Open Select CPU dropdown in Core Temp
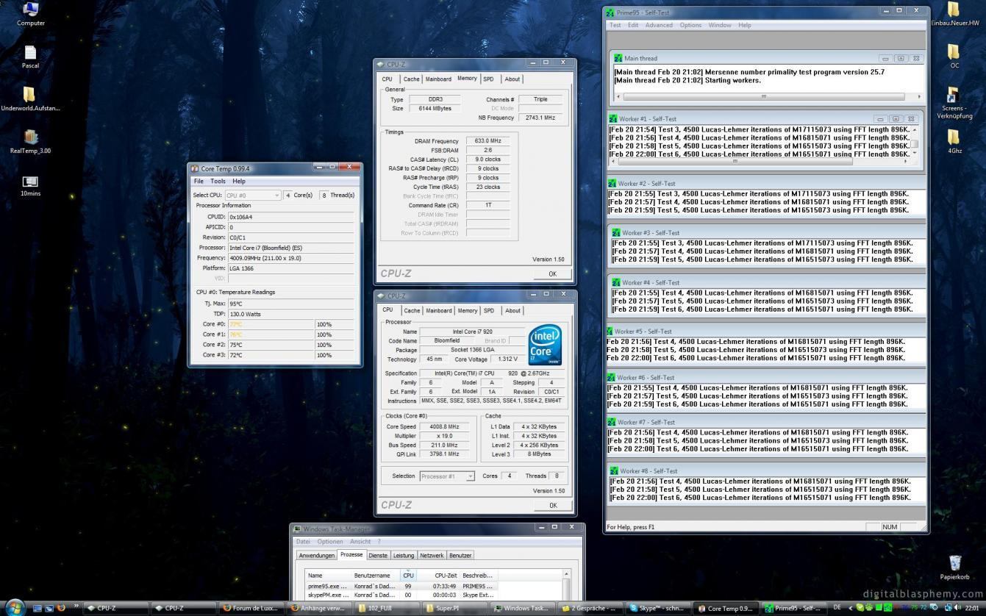The width and height of the screenshot is (986, 616). click(252, 195)
